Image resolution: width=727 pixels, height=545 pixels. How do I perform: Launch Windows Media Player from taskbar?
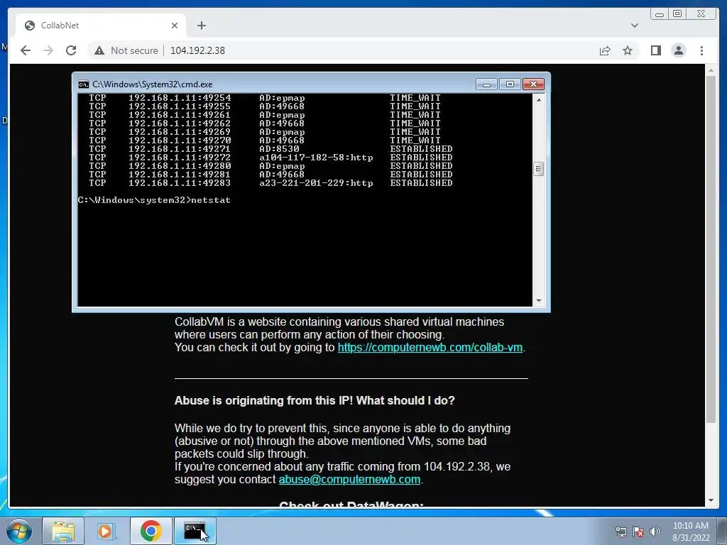tap(105, 531)
